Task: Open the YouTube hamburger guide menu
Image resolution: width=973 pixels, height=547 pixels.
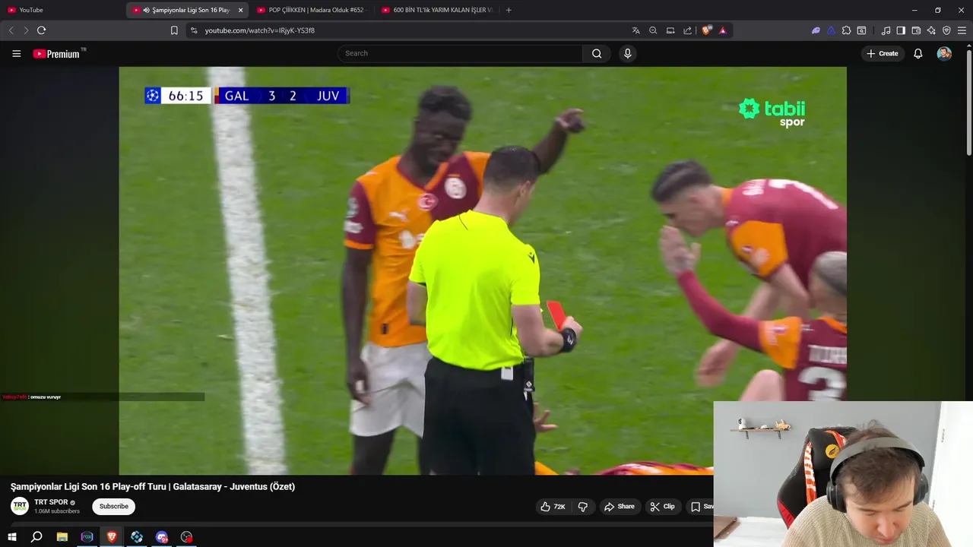Action: tap(16, 53)
